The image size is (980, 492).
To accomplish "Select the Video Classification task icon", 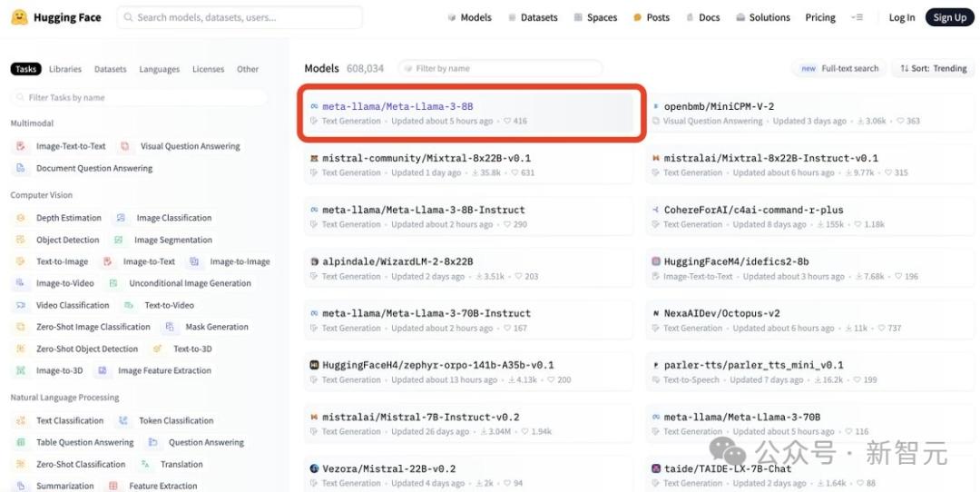I will tap(21, 306).
